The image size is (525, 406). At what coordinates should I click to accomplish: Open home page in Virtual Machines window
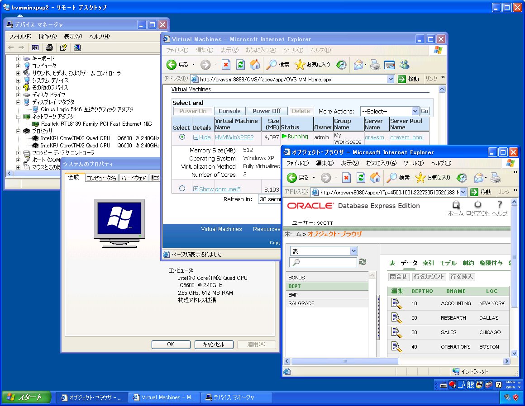point(255,65)
